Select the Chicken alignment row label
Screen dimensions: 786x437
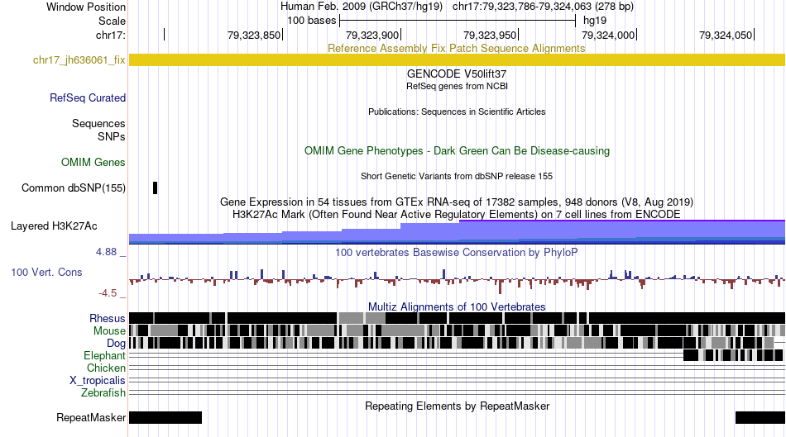pyautogui.click(x=106, y=368)
